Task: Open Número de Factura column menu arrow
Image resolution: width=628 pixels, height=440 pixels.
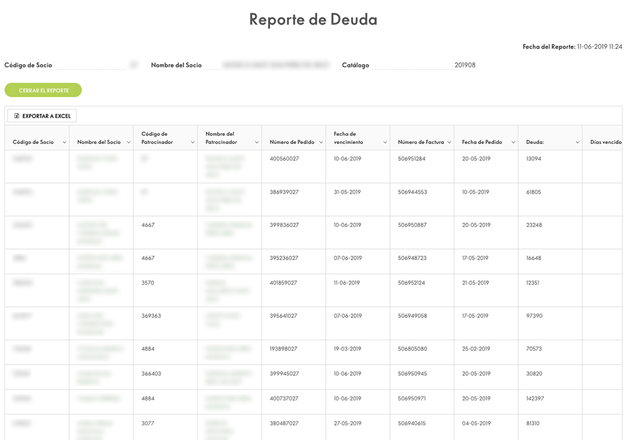Action: tap(448, 143)
